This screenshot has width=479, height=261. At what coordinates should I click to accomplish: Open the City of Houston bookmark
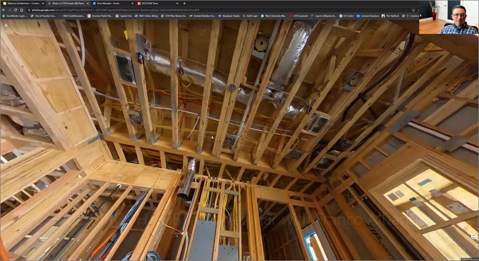[44, 16]
